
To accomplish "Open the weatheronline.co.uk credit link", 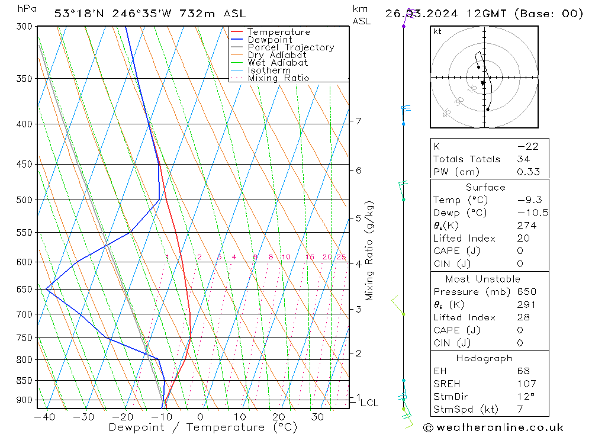I will click(x=494, y=427).
